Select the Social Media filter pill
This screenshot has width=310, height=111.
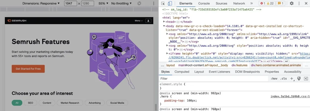click(x=117, y=103)
